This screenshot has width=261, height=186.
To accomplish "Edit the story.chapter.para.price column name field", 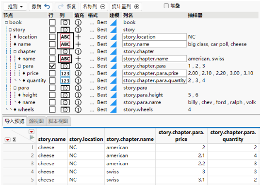I will pos(154,73).
